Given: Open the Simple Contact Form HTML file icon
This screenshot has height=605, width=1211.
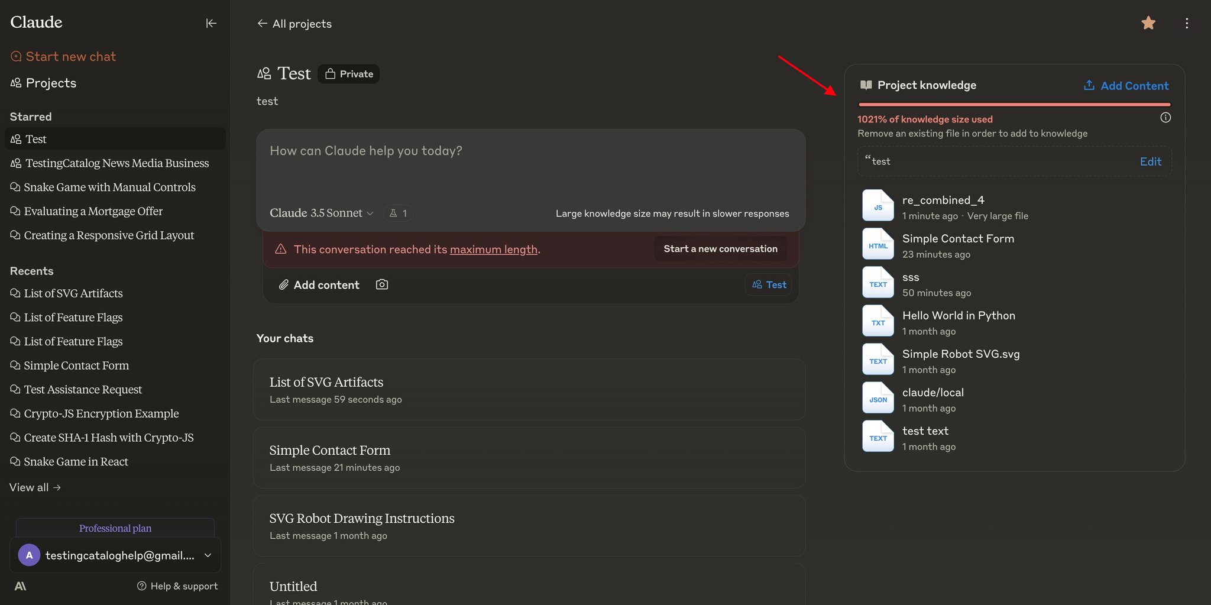Looking at the screenshot, I should pos(878,244).
